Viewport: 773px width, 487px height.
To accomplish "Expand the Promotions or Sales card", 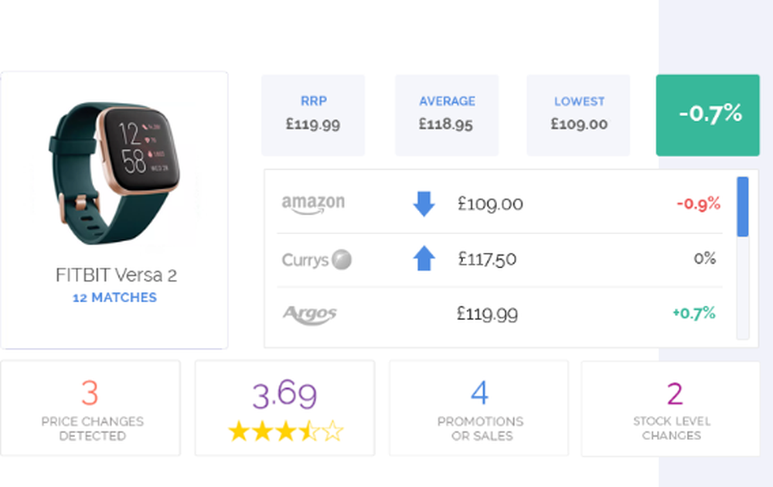I will point(478,407).
